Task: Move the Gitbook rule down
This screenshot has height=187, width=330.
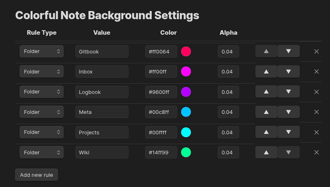Action: [288, 51]
